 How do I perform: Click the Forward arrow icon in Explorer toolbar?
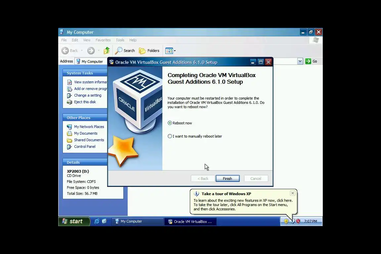91,51
